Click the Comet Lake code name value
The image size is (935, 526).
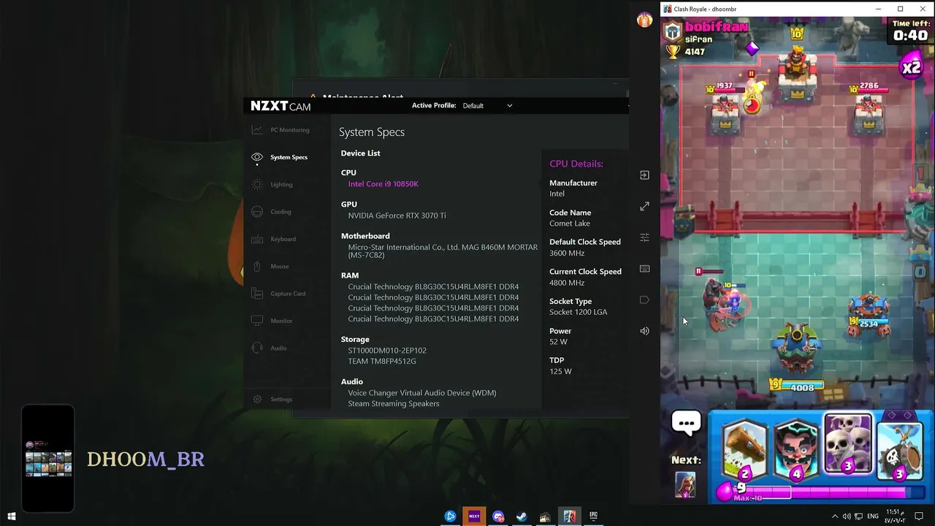[x=570, y=224]
